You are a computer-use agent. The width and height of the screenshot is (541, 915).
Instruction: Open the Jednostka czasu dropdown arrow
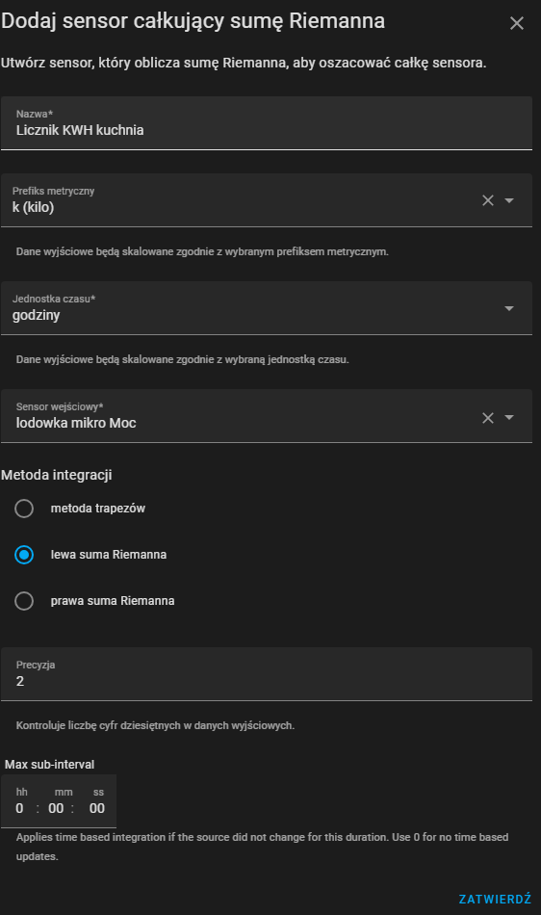[x=509, y=308]
